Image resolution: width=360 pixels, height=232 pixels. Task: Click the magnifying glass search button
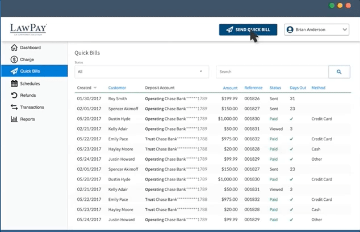pos(339,72)
